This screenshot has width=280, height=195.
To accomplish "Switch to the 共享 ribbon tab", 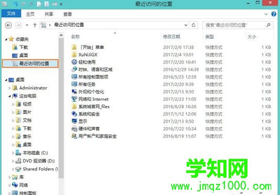I will (x=49, y=14).
